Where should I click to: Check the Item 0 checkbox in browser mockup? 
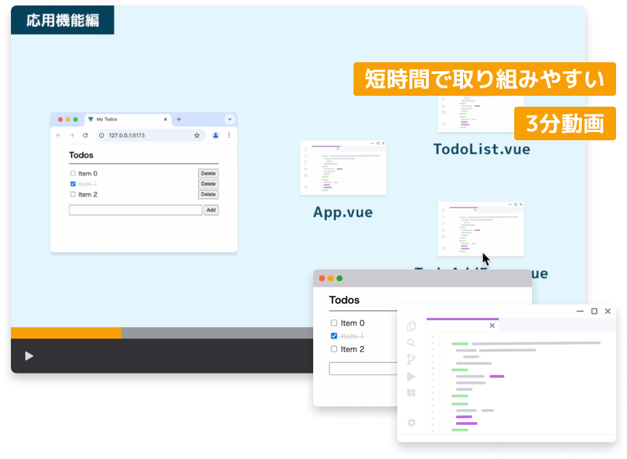72,173
